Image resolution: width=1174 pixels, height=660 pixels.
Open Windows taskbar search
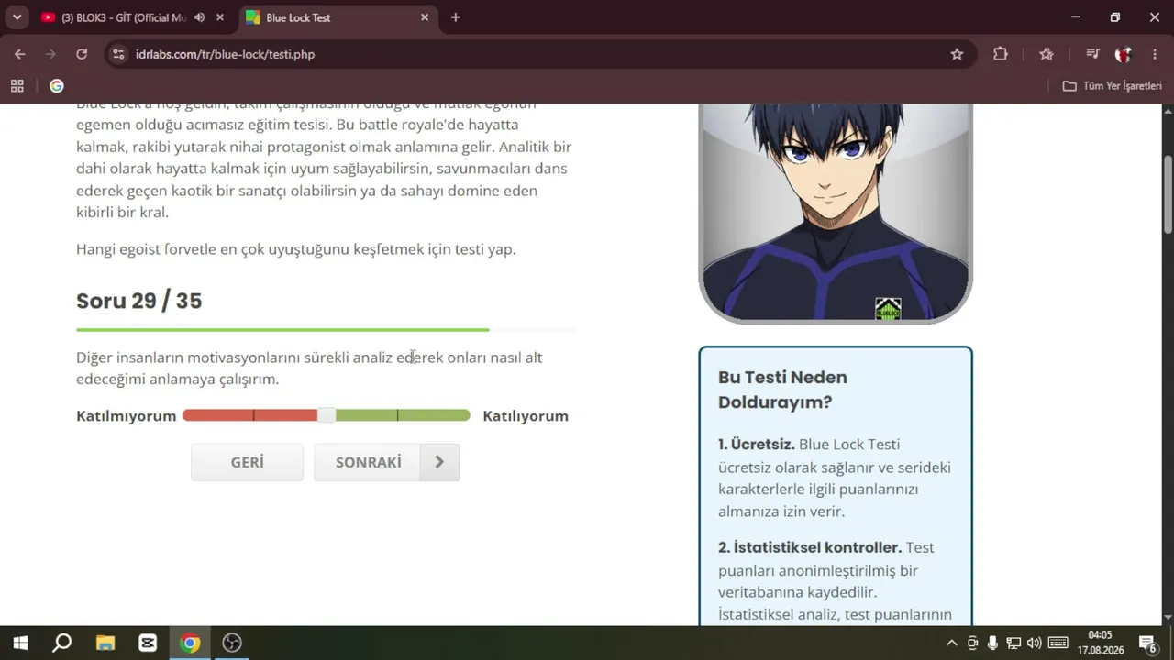(61, 643)
